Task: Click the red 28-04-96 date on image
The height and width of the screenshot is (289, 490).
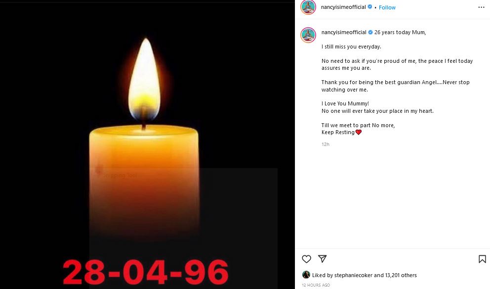Action: point(145,272)
